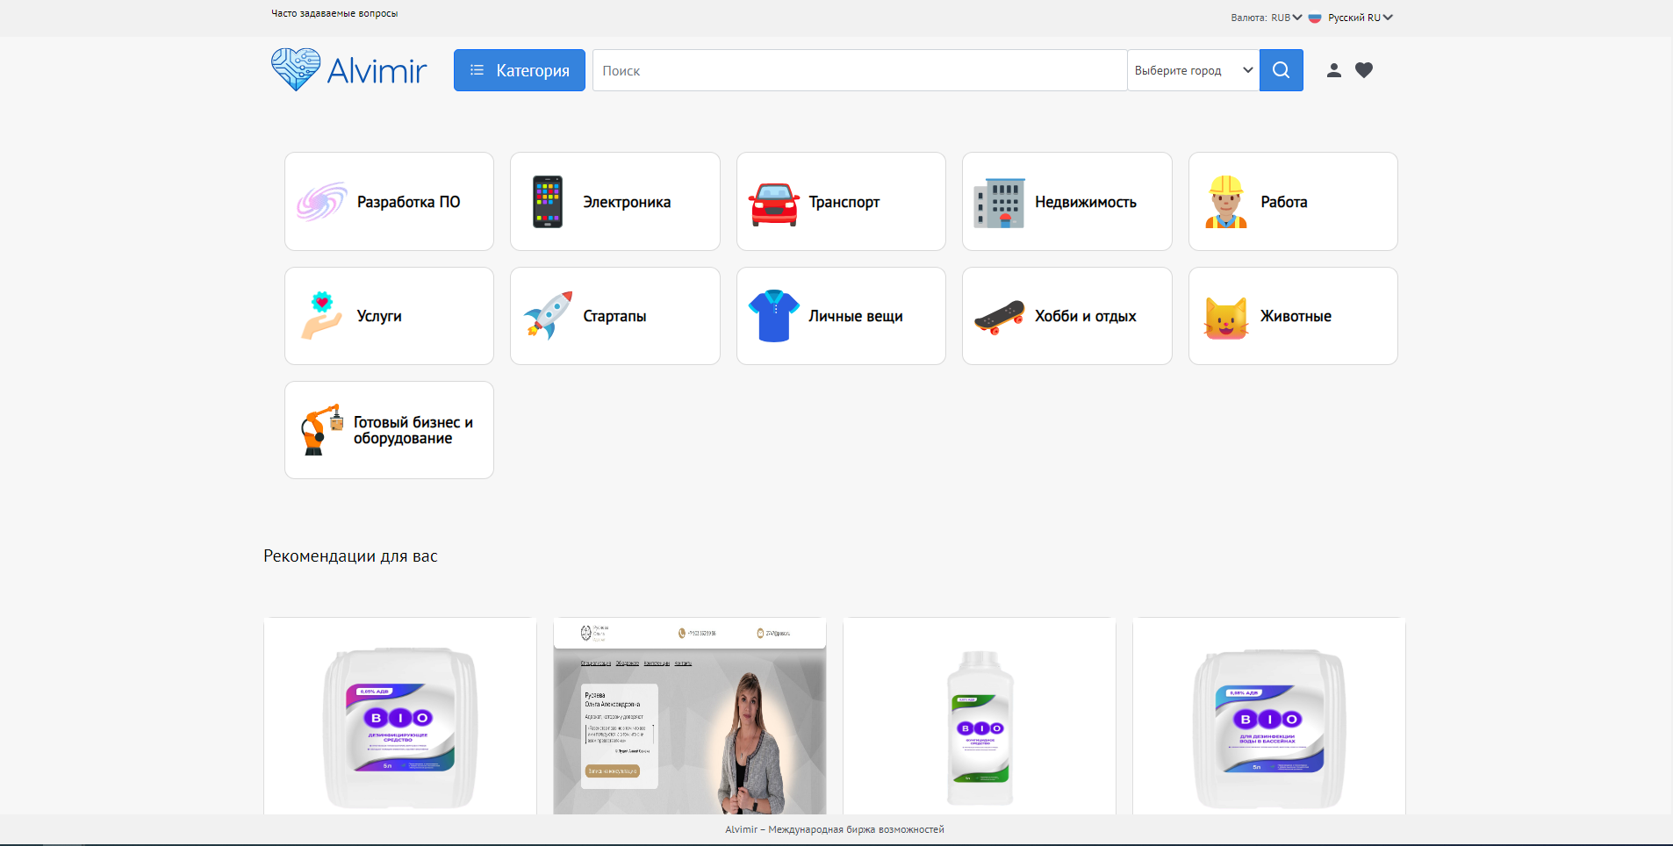Open the lawyer website listing thumbnail
The width and height of the screenshot is (1673, 846).
(689, 716)
